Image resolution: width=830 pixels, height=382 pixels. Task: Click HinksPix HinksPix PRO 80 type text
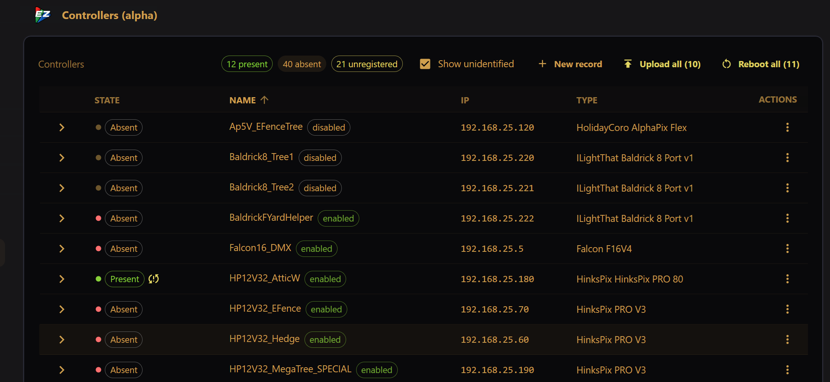[630, 279]
